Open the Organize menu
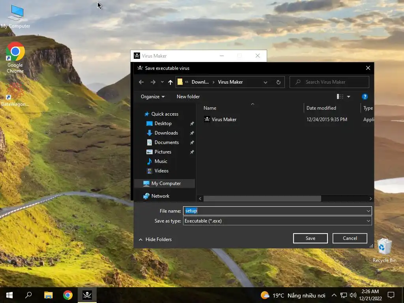The height and width of the screenshot is (303, 404). tap(153, 97)
